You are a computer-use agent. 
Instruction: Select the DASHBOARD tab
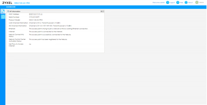(x=11, y=7)
